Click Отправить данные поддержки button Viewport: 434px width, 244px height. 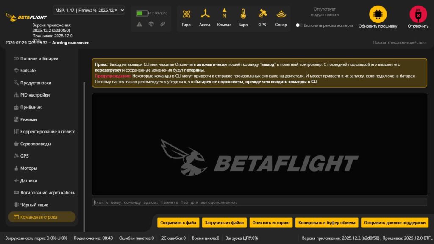pyautogui.click(x=395, y=223)
